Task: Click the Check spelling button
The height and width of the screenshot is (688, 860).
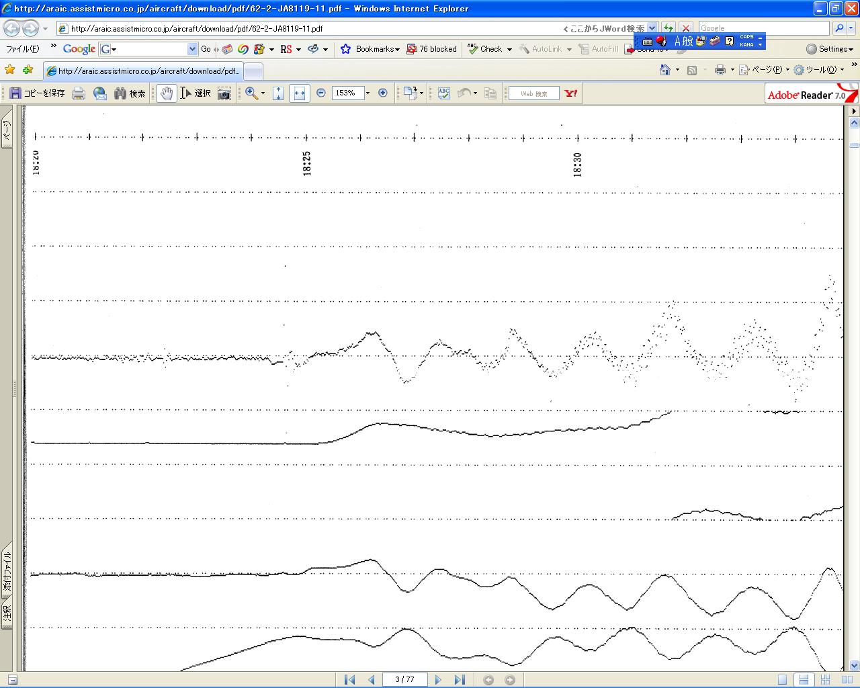Action: tap(490, 49)
